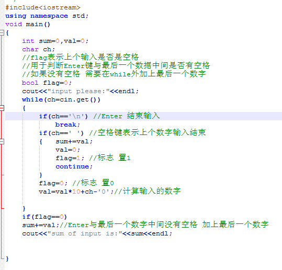Click the 'char ch;' declaration line
This screenshot has height=270, width=282.
[x=39, y=49]
